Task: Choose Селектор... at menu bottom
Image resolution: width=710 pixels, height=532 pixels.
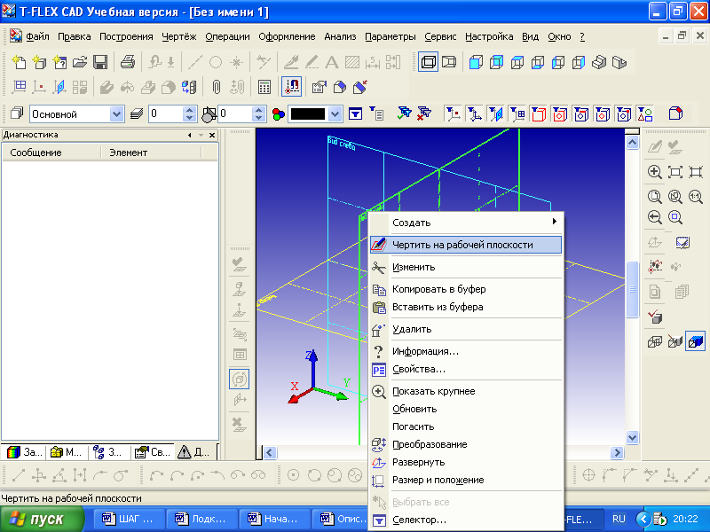Action: click(466, 520)
